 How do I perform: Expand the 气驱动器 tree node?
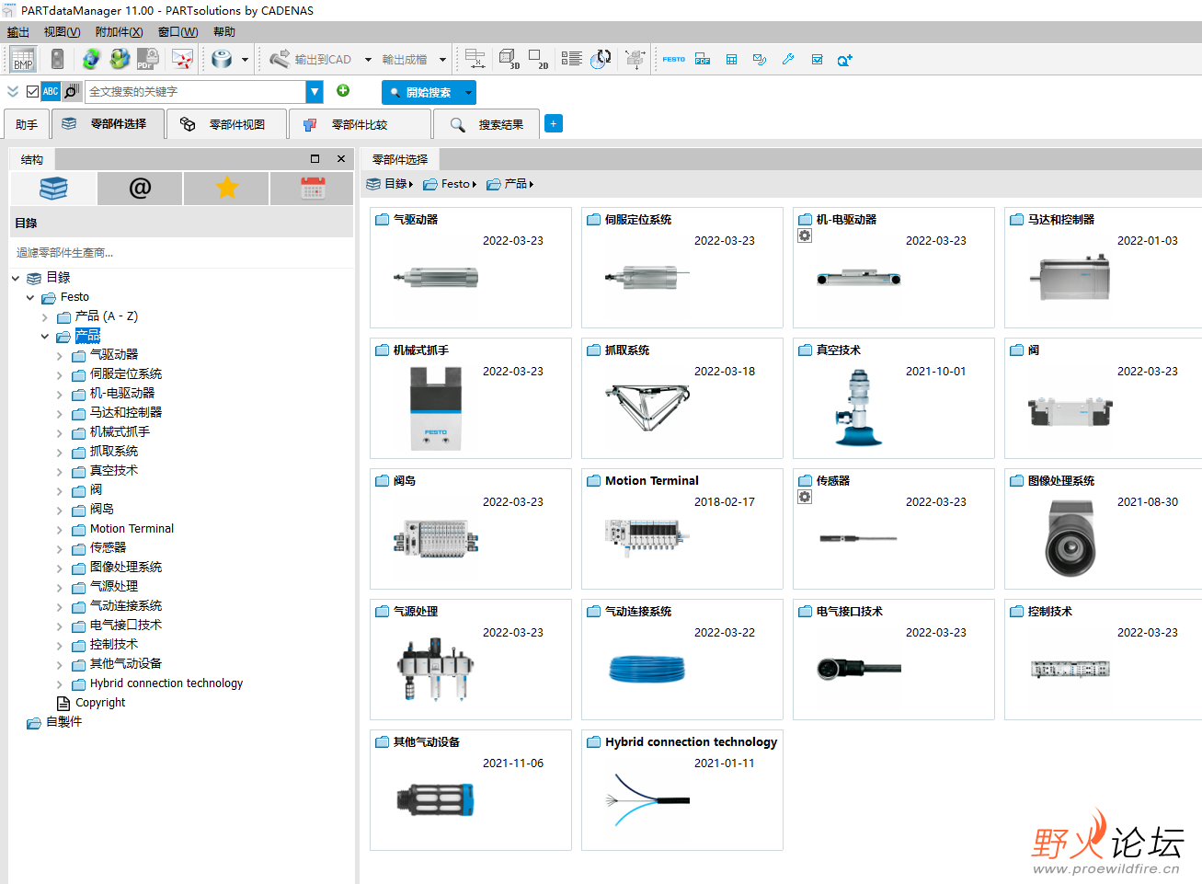click(60, 356)
